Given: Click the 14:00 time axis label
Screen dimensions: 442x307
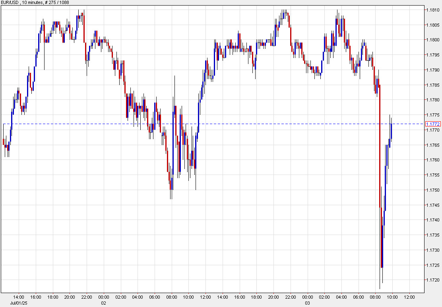Looking at the screenshot, I should point(19,296).
